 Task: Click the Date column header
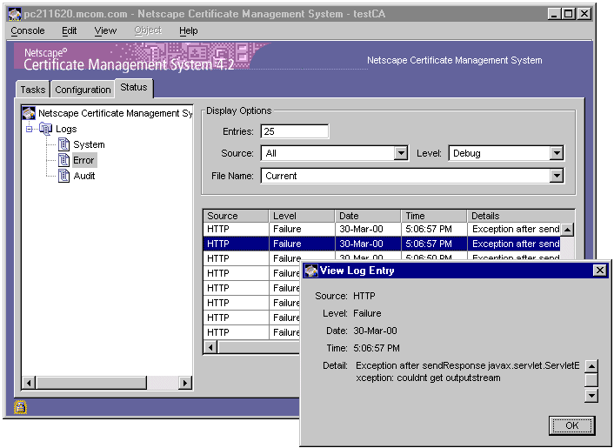tap(368, 216)
